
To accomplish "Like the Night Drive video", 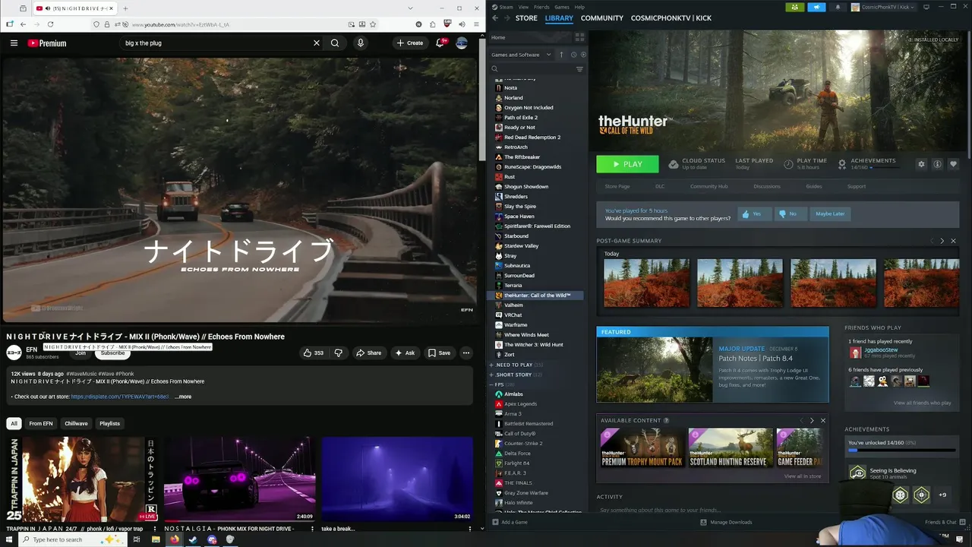I will pyautogui.click(x=313, y=353).
